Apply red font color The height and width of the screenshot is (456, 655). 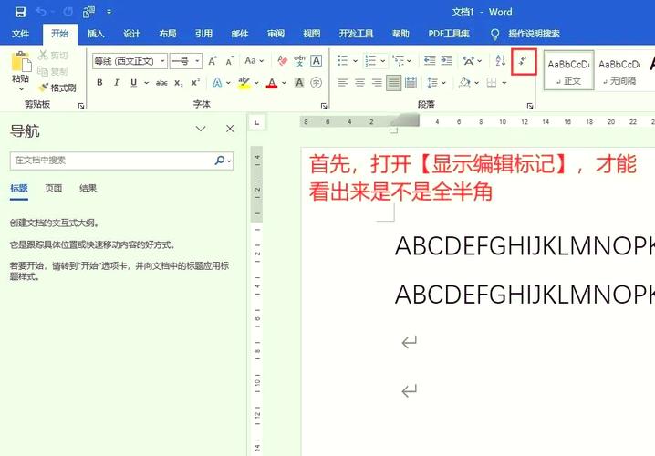tap(272, 83)
